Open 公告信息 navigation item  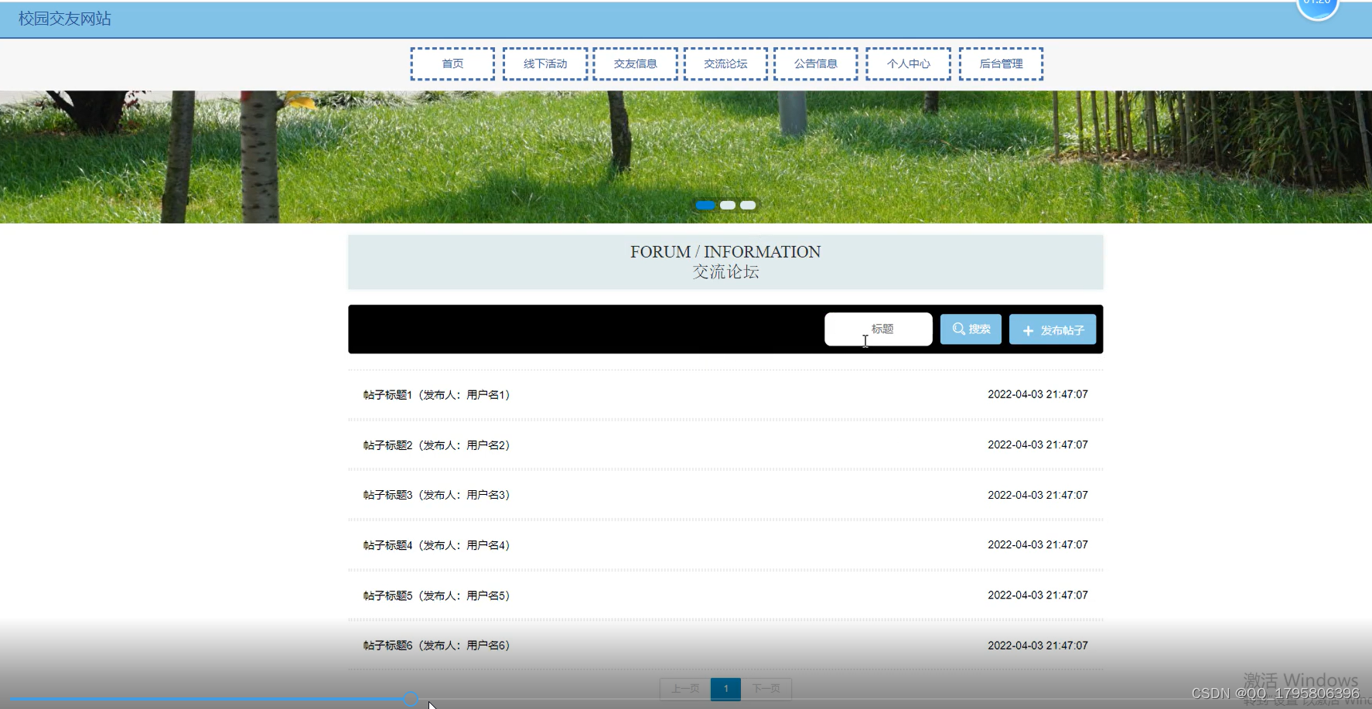click(x=816, y=64)
